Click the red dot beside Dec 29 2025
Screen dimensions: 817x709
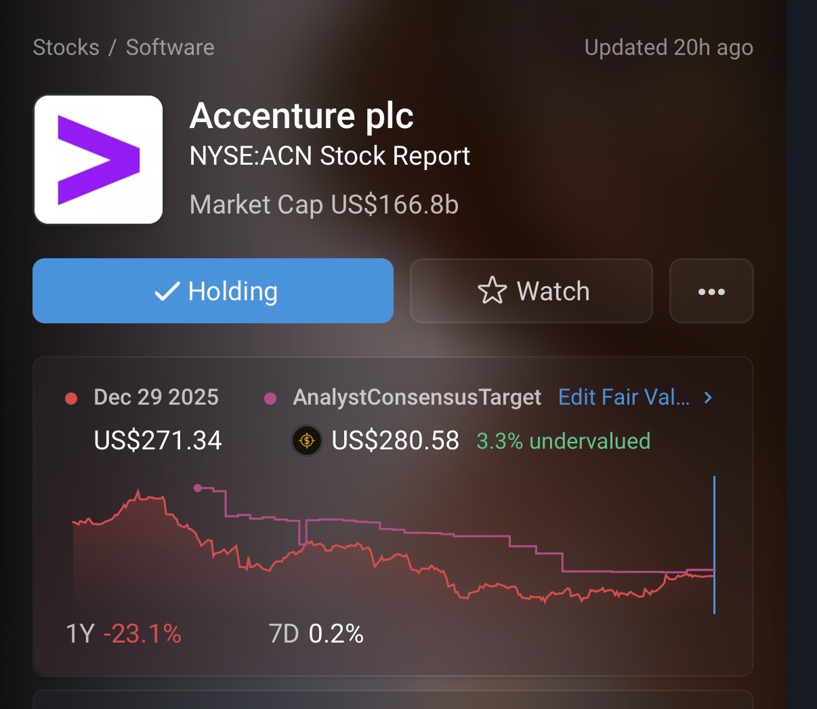pos(71,399)
